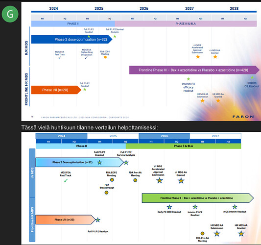Click green checkmark under MDS FDA Fast Track, bottom chart
Image resolution: width=261 pixels, height=245 pixels.
pos(66,180)
